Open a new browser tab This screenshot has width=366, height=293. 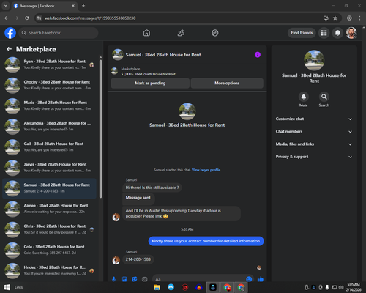[x=83, y=6]
